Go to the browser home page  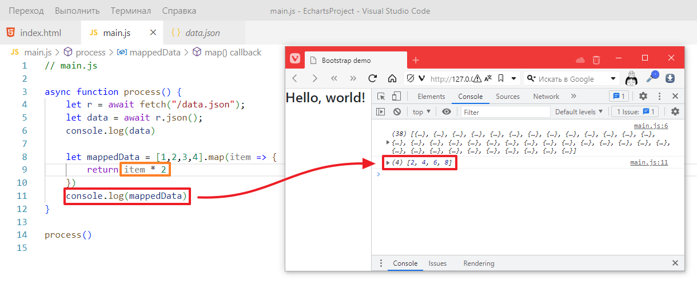pos(392,79)
